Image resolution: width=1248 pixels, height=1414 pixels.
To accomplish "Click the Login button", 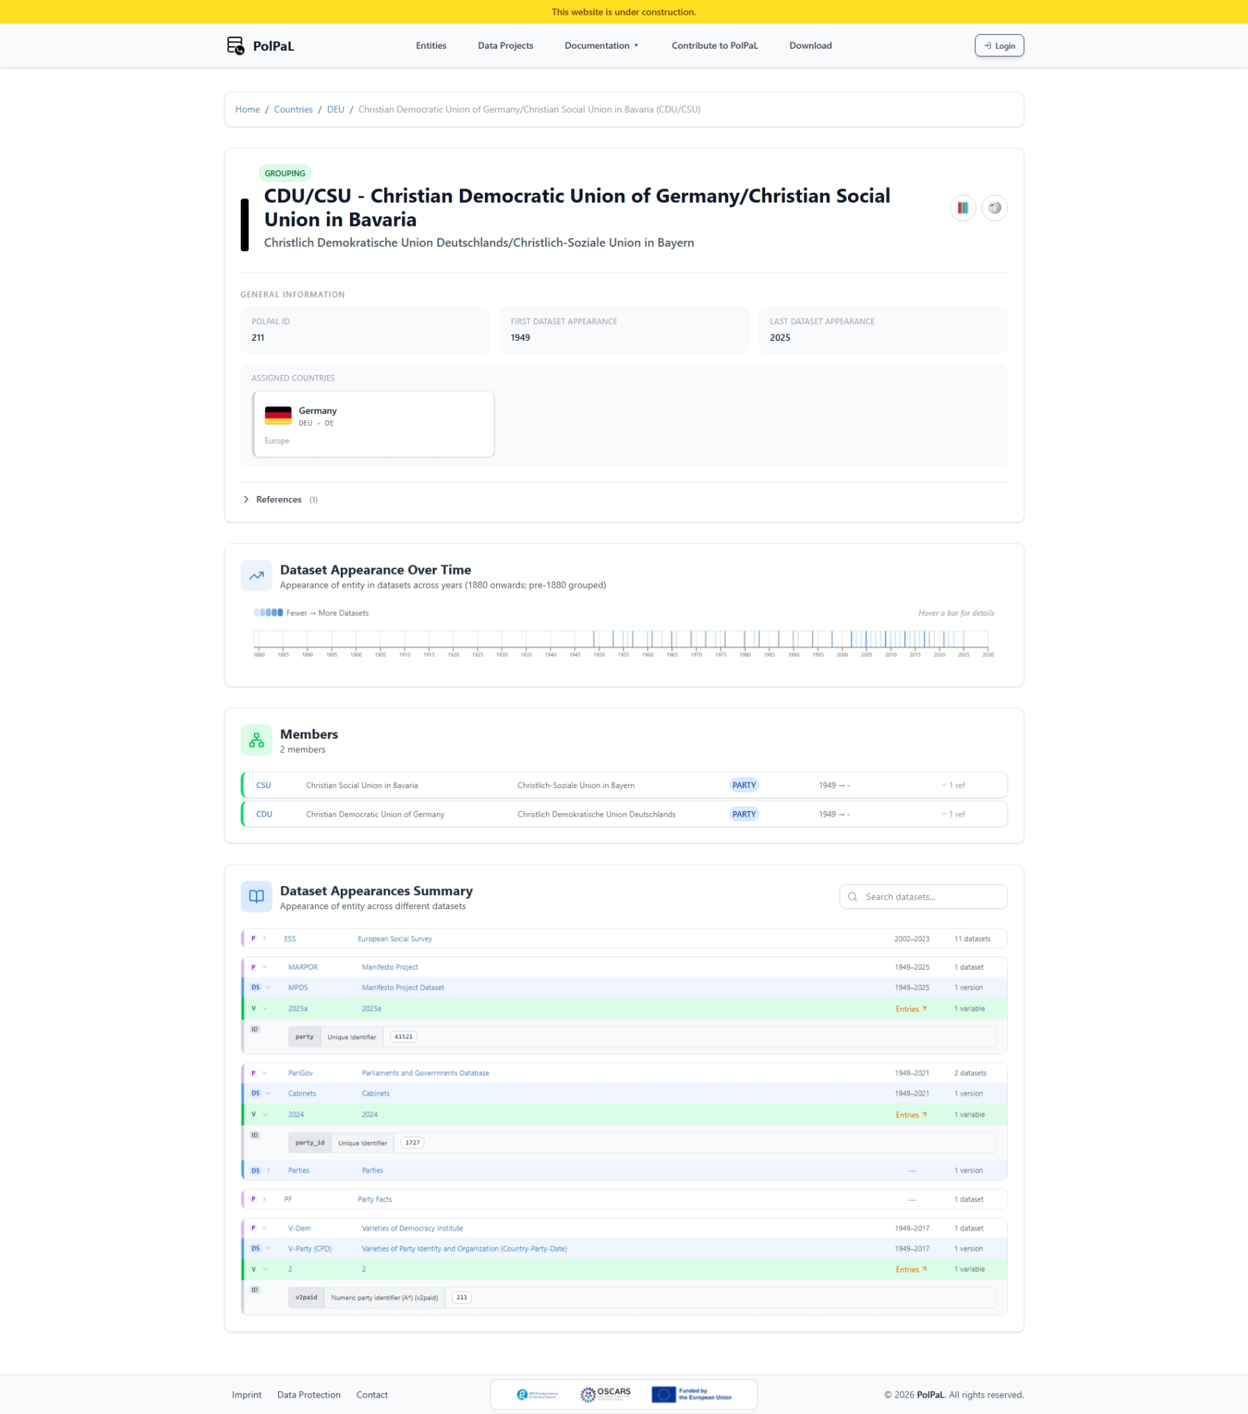I will pyautogui.click(x=999, y=46).
